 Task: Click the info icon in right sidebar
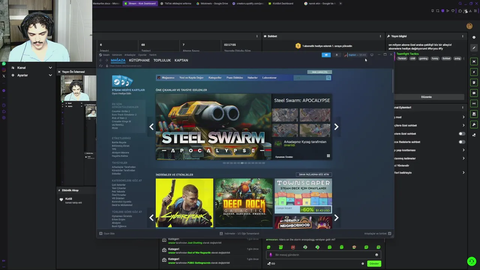[474, 37]
